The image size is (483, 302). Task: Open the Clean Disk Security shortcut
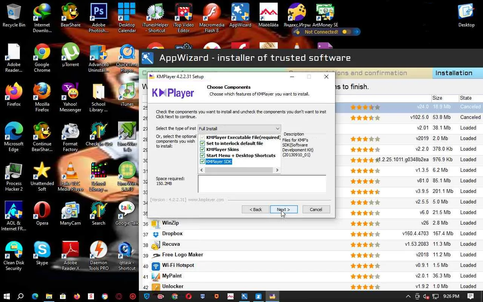tap(14, 256)
